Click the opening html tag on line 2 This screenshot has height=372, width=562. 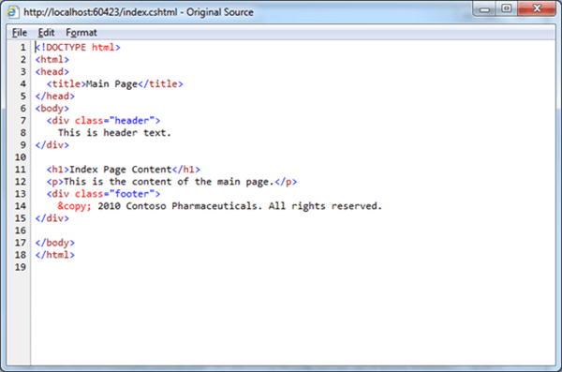click(x=52, y=60)
